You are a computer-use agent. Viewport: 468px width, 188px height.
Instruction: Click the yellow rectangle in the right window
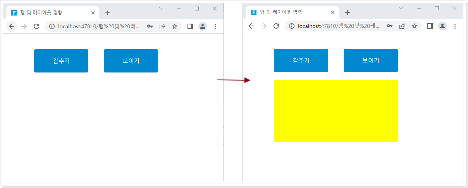point(336,111)
